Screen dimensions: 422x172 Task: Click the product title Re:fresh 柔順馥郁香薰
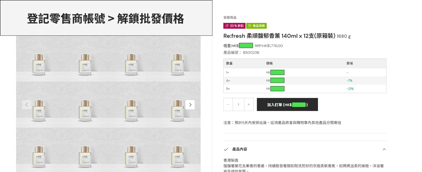point(279,36)
